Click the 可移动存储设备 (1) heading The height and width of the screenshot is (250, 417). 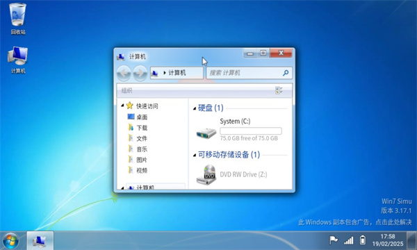pyautogui.click(x=229, y=155)
